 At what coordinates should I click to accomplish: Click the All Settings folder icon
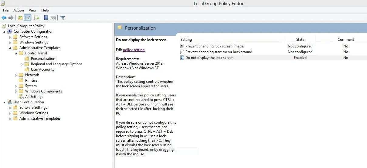point(21,97)
